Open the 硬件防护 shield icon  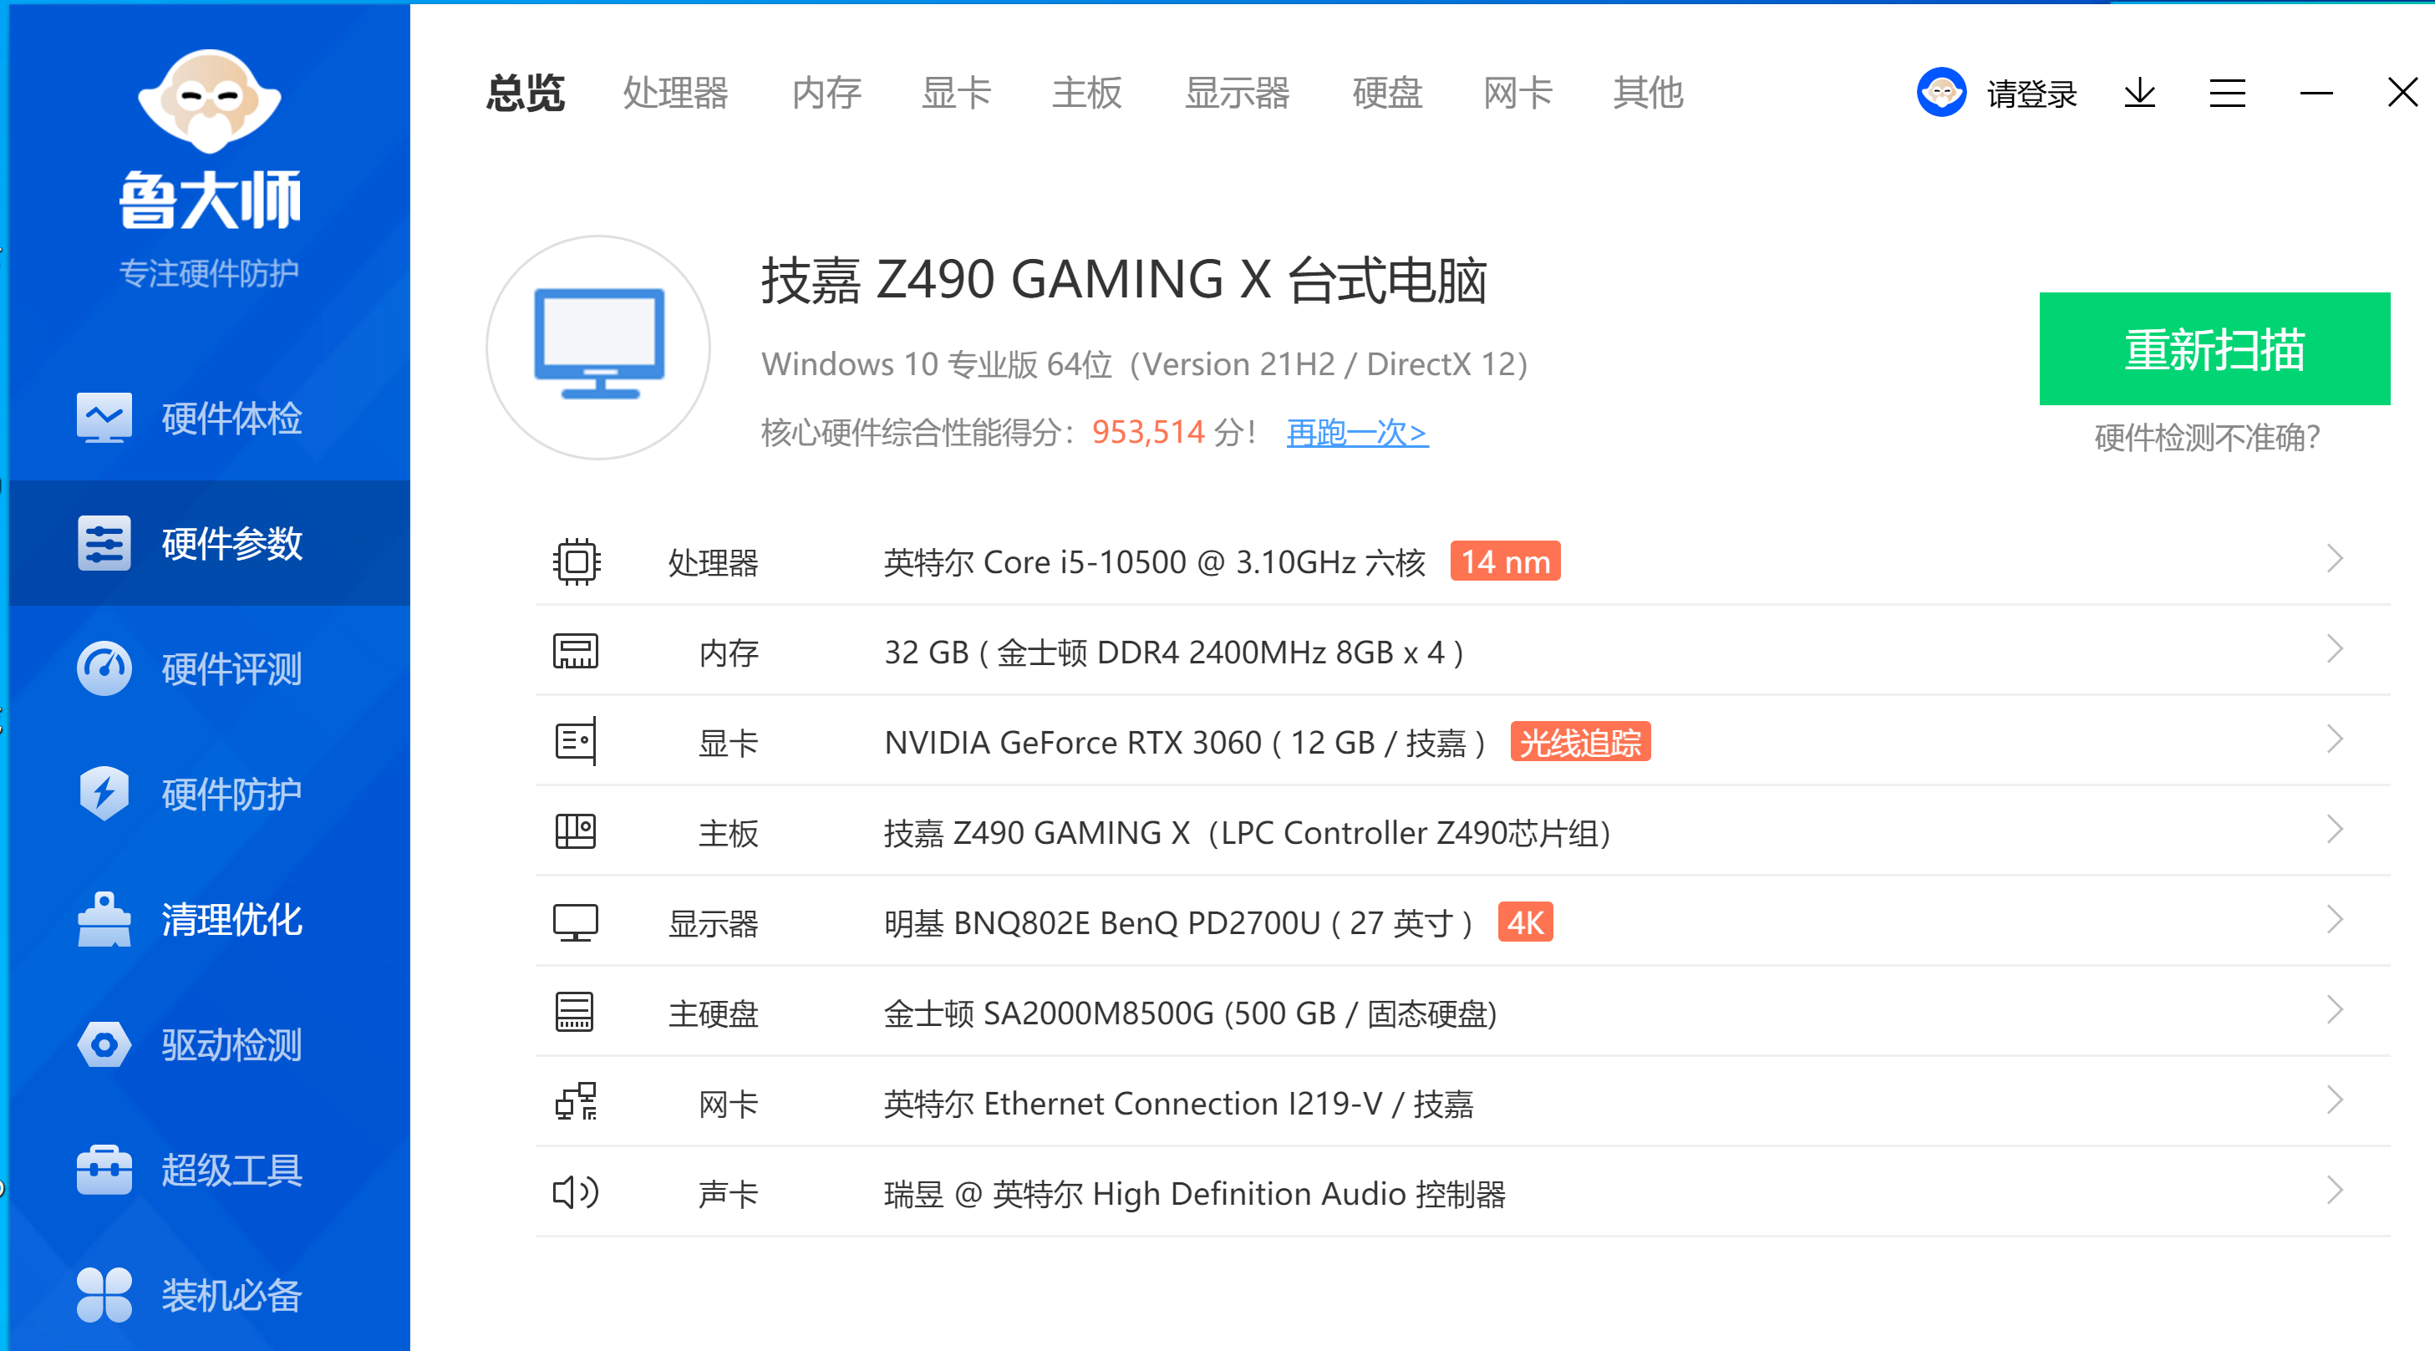click(104, 793)
